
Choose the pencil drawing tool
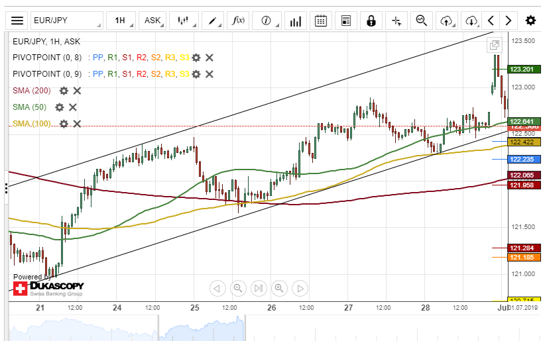click(213, 21)
